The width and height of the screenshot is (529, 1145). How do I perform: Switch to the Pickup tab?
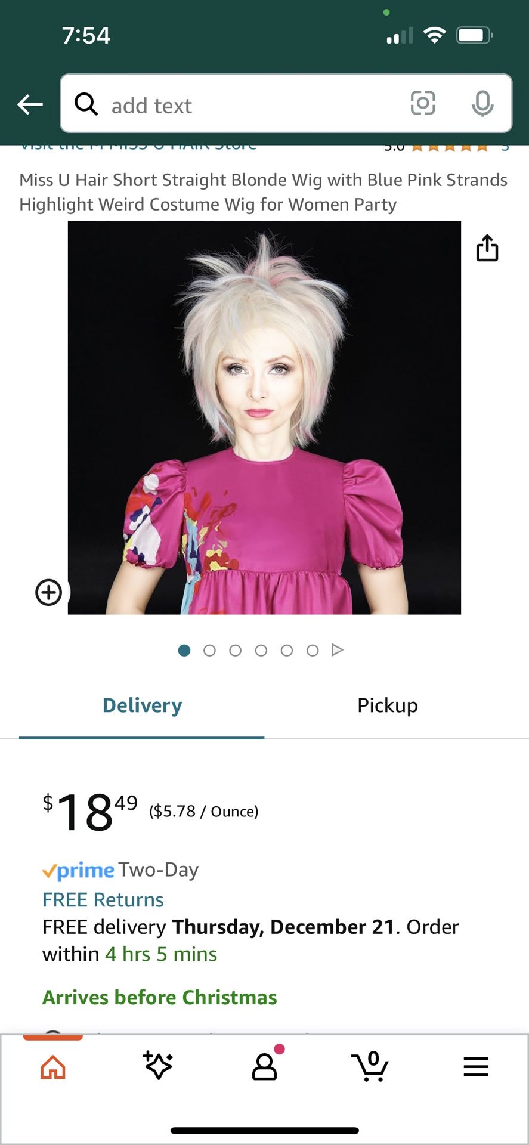pos(388,705)
